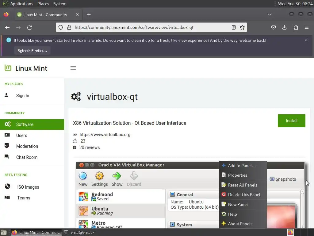Open a new browser tab with plus
This screenshot has height=236, width=314.
point(89,15)
